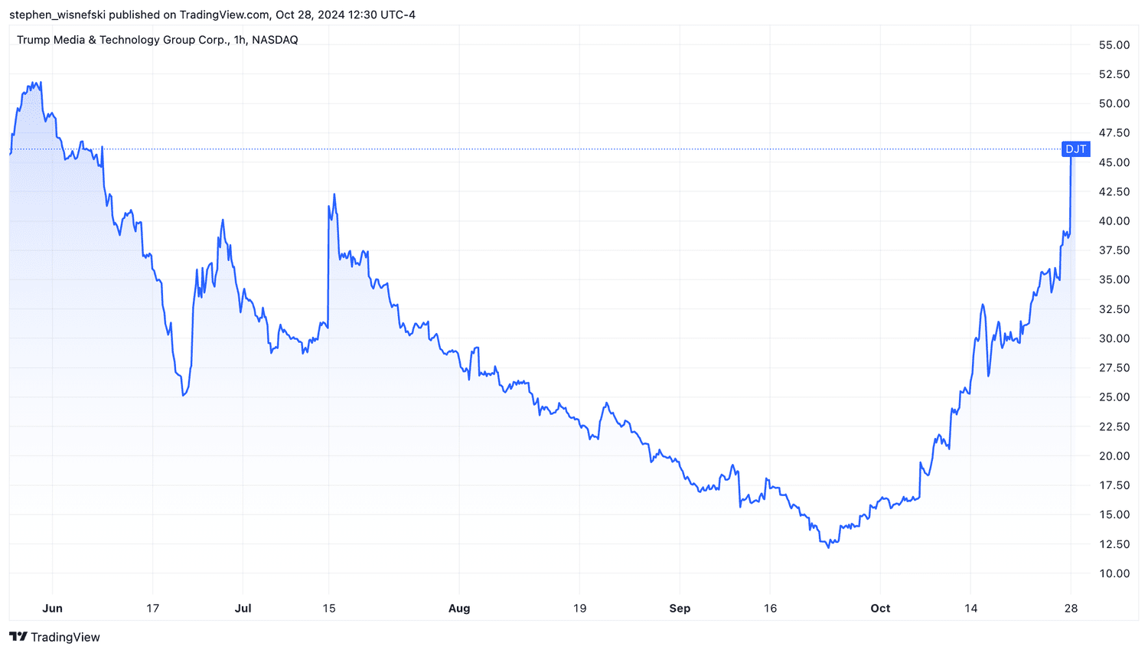Screen dimensions: 1148x653
Task: Select the 27.50 price axis label
Action: tap(1114, 367)
